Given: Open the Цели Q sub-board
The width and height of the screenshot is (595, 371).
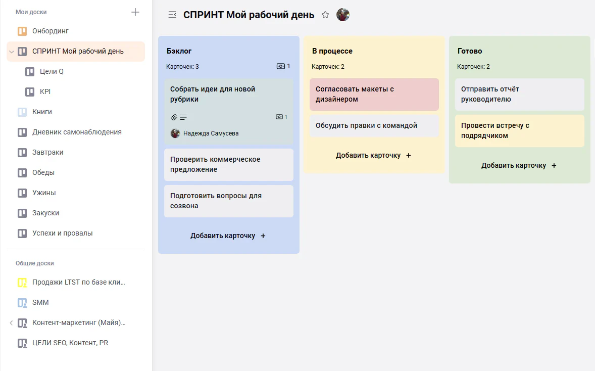Looking at the screenshot, I should (52, 71).
